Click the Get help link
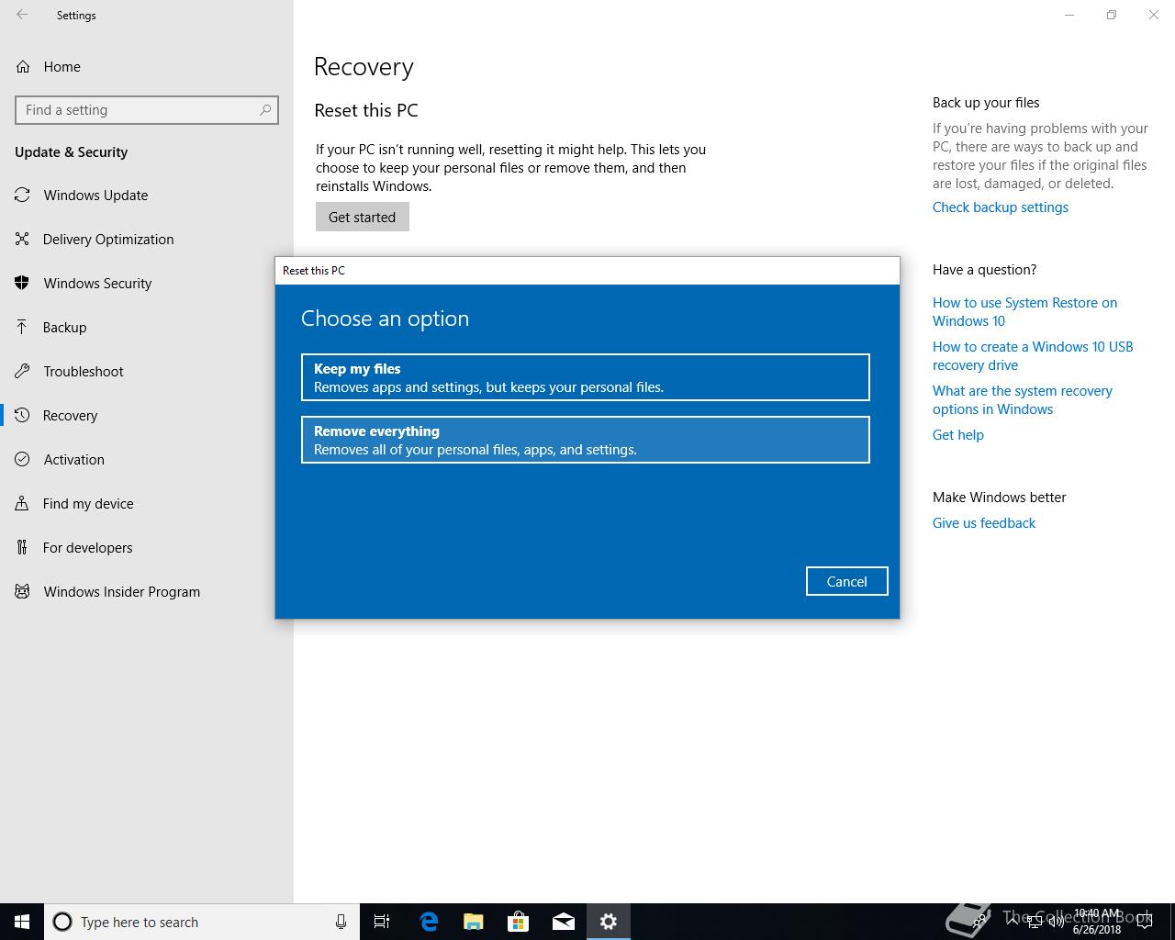Screen dimensions: 1175x940 (958, 435)
